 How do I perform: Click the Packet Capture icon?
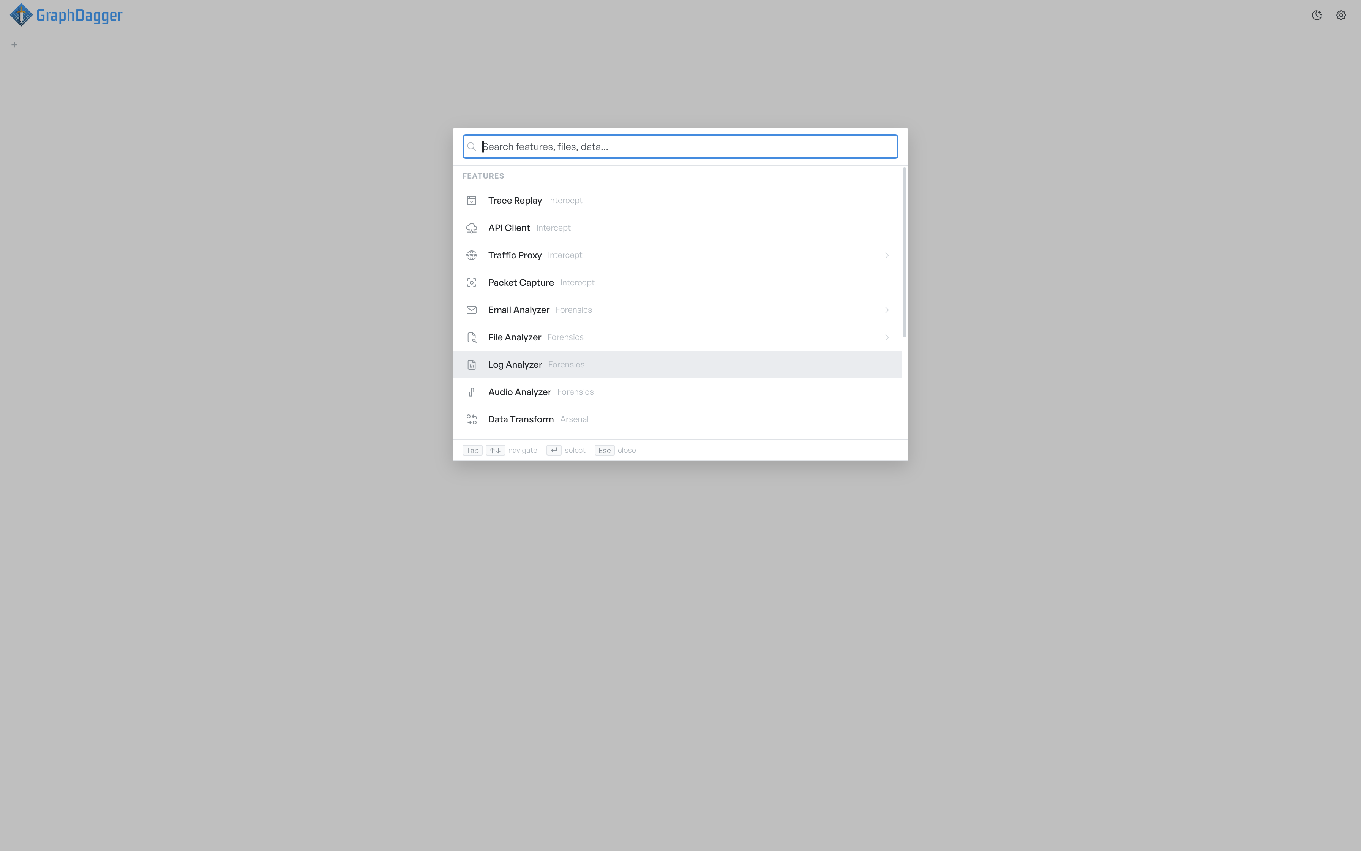click(472, 283)
